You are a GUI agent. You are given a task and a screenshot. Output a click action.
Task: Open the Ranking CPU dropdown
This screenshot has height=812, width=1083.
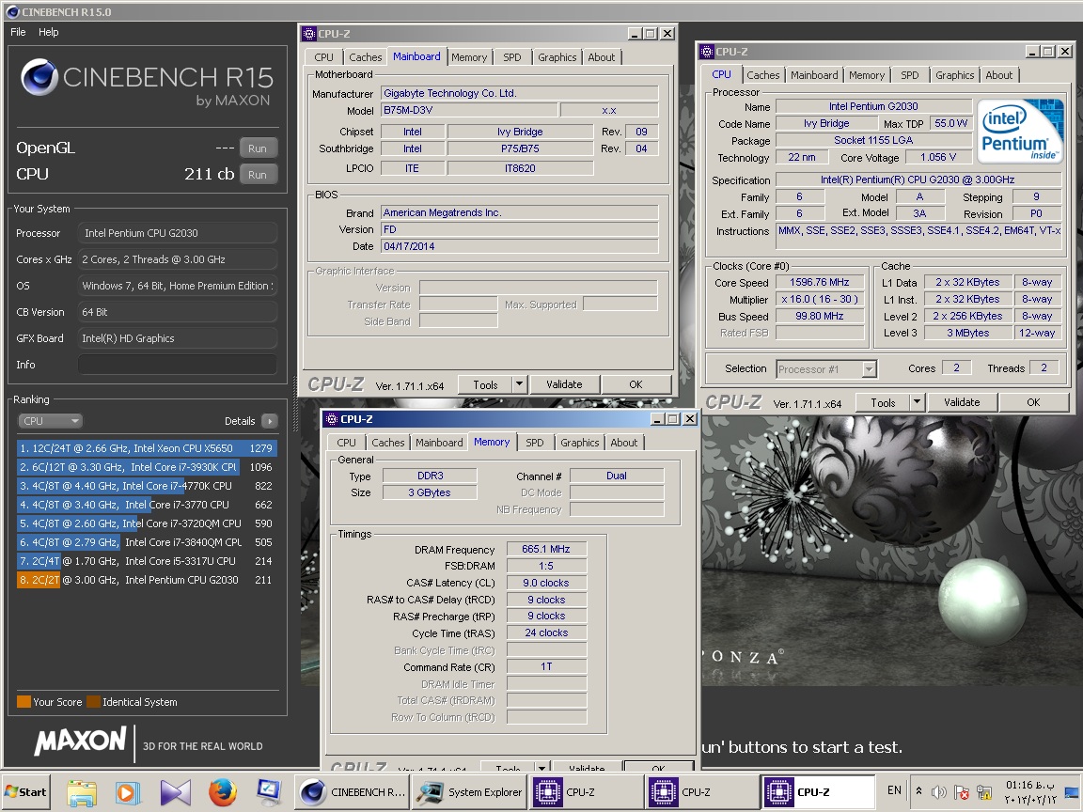pyautogui.click(x=50, y=420)
